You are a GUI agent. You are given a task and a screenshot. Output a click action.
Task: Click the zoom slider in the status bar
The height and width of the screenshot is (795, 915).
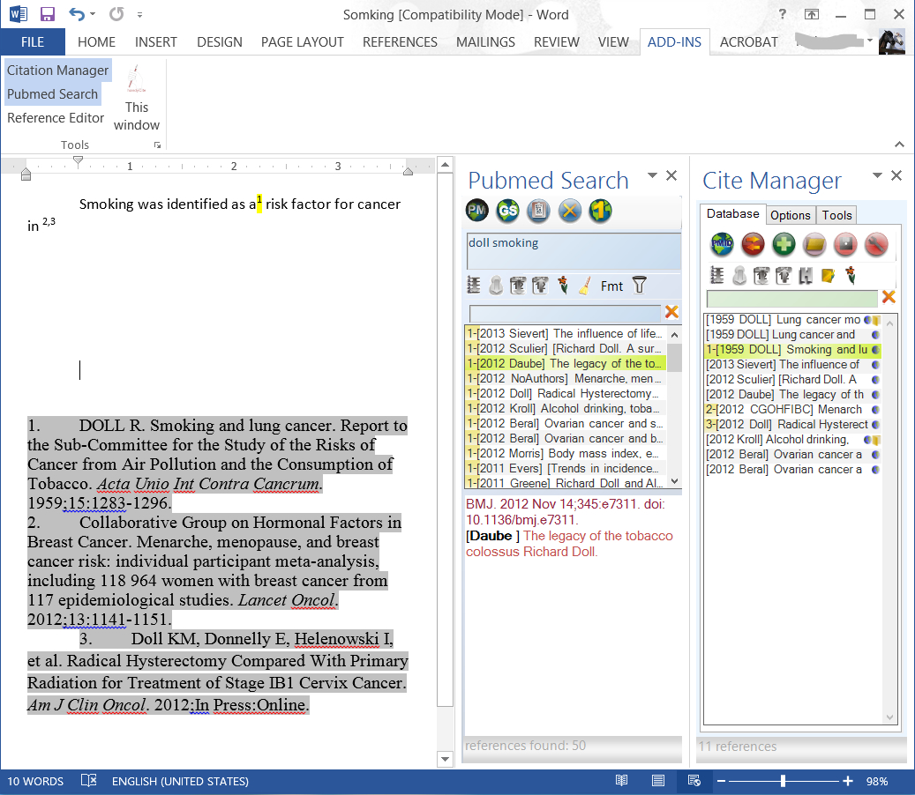(x=783, y=781)
